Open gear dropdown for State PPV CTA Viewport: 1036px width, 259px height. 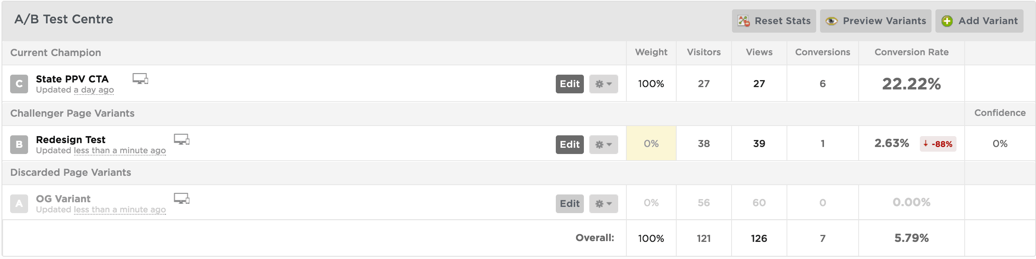(604, 84)
